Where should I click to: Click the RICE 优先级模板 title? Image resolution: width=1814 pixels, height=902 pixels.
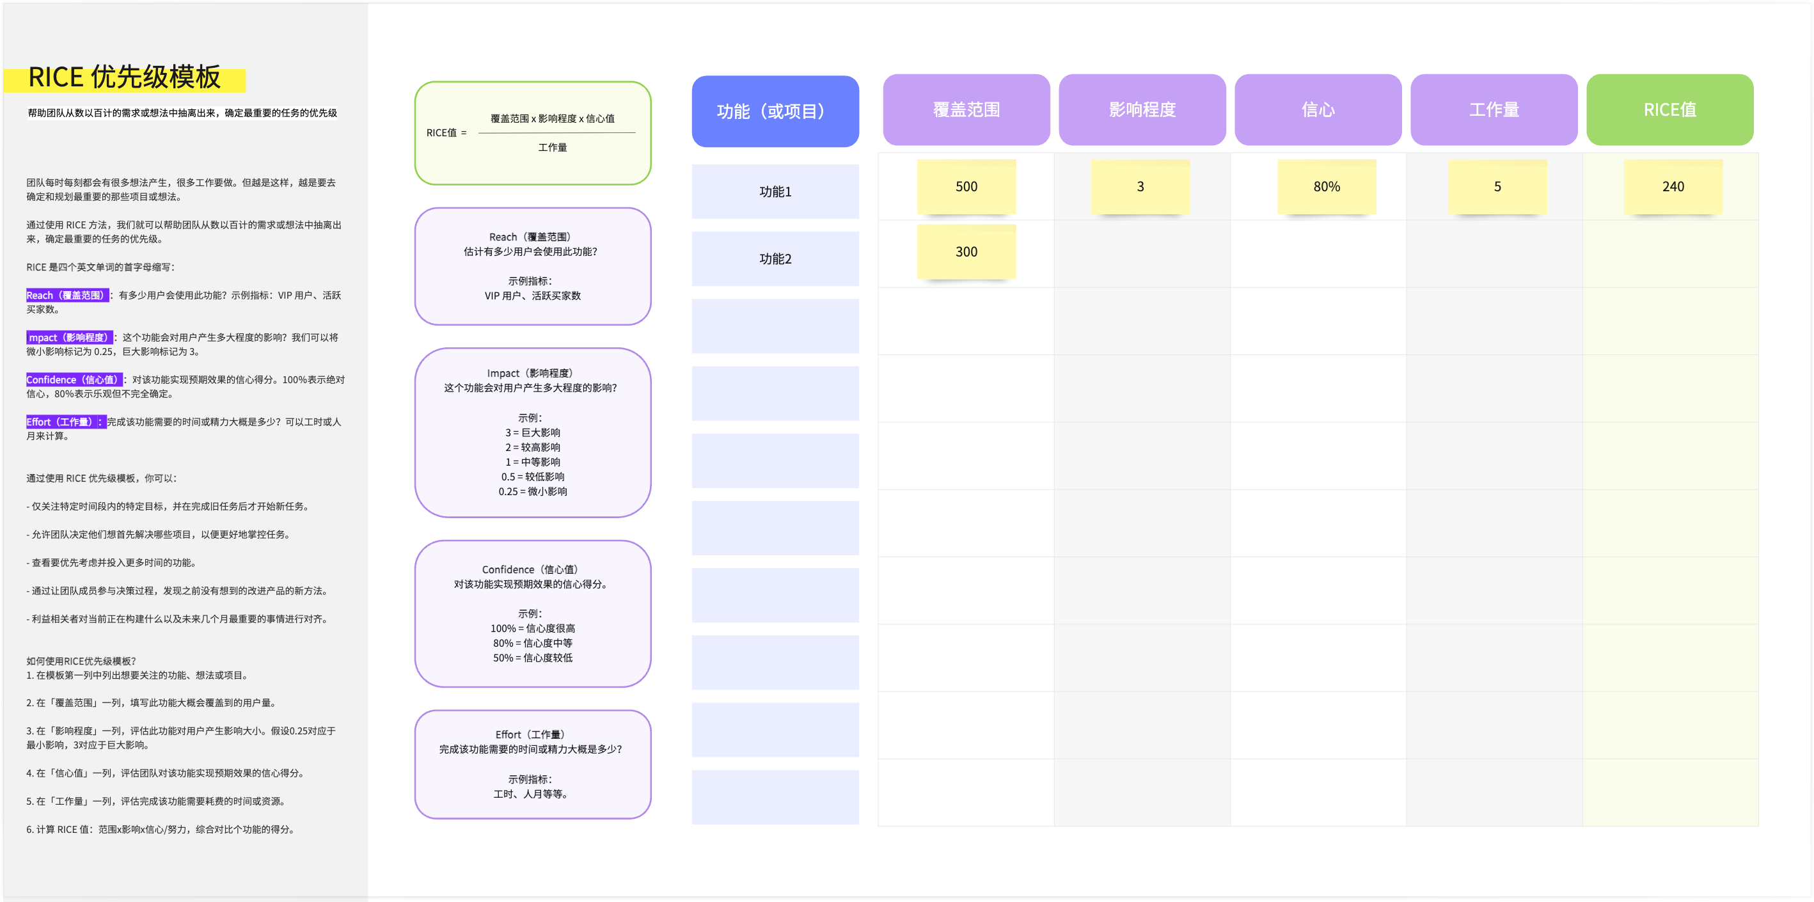tap(125, 77)
